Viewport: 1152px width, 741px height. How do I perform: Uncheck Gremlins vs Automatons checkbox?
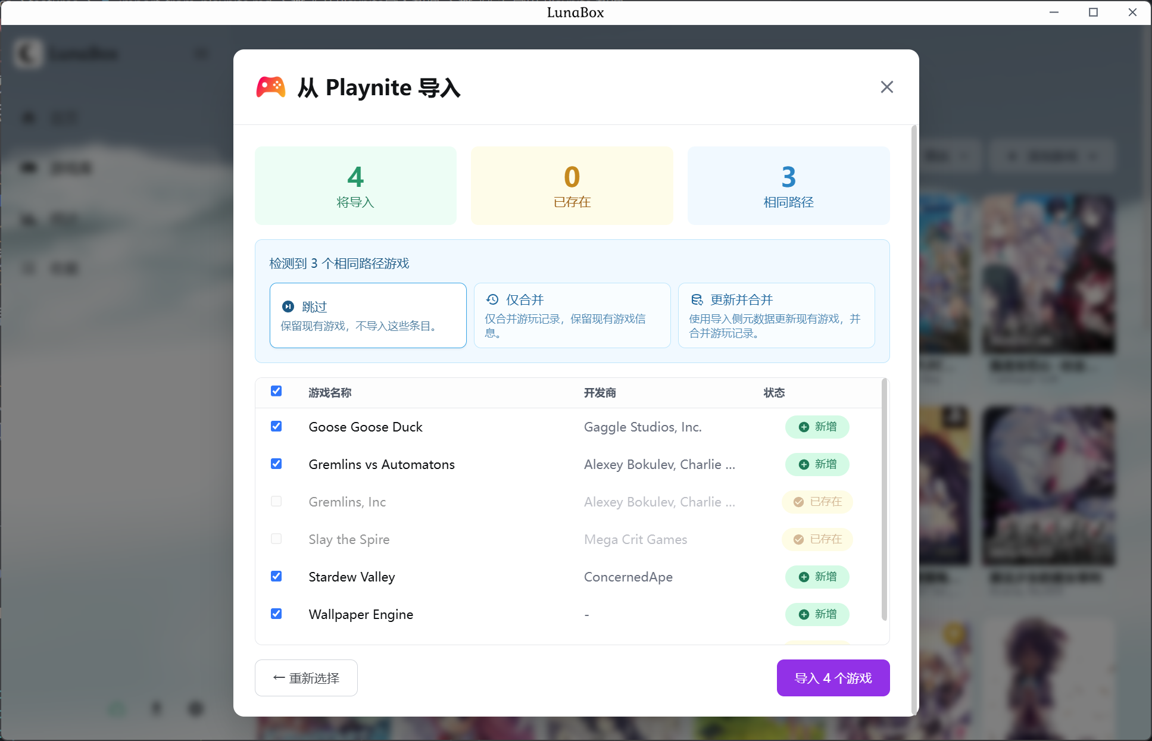pos(276,464)
